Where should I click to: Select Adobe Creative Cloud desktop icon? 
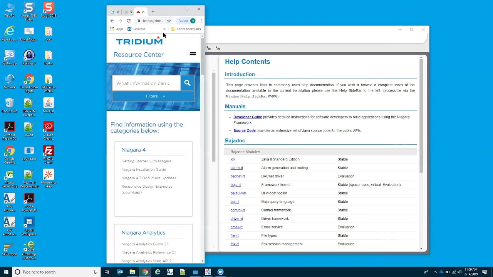pyautogui.click(x=49, y=130)
